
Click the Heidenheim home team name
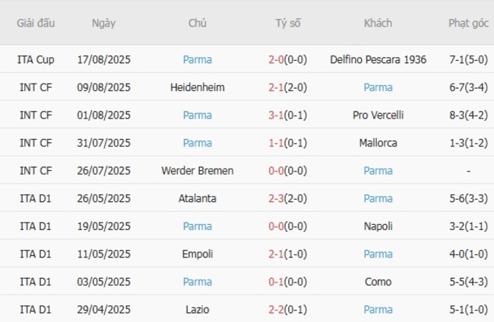[198, 87]
